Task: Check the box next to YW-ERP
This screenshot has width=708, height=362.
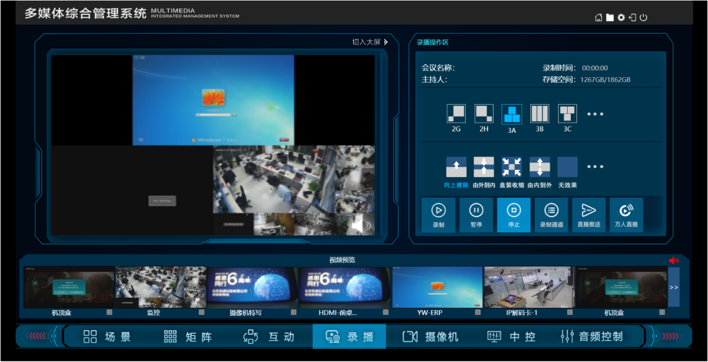Action: (478, 312)
